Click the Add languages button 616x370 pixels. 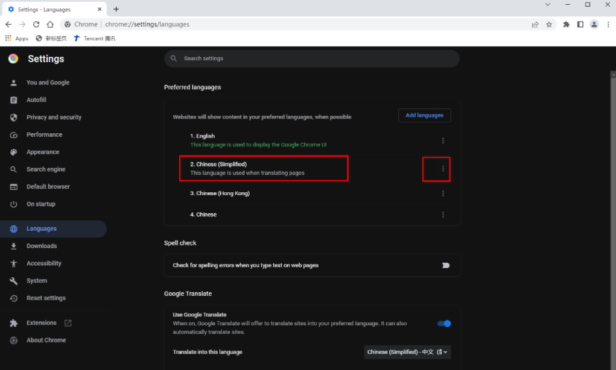424,115
